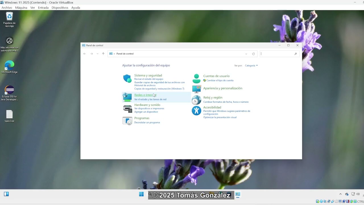Screen dimensions: 364x205
Task: Click Guardar copias de seguridad de tus archivos link
Action: (160, 84)
